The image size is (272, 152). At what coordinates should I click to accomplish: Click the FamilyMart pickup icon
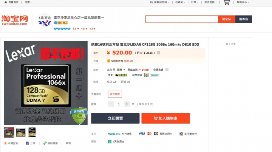pyautogui.click(x=155, y=75)
